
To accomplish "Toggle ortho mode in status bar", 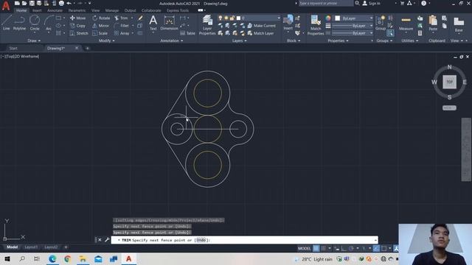I will (x=344, y=248).
